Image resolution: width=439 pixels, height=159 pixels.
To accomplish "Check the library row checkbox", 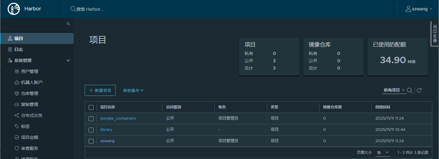I will click(91, 130).
